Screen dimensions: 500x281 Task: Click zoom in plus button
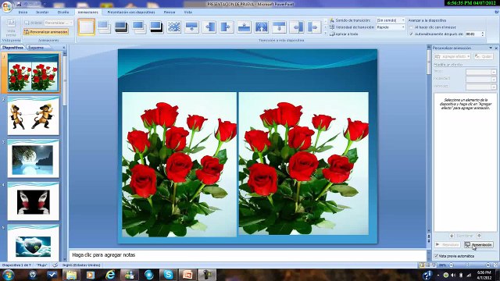487,265
